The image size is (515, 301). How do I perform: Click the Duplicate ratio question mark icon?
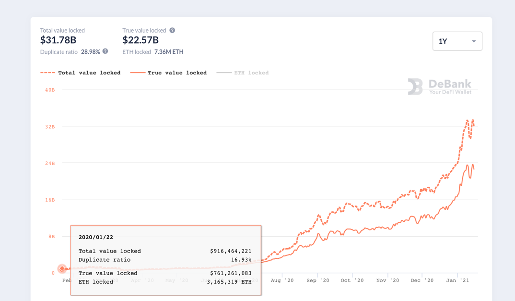pyautogui.click(x=105, y=52)
